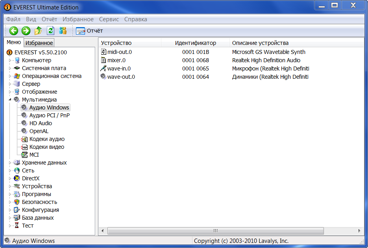Collapse the Мультимедиа tree node
This screenshot has width=368, height=248.
tap(11, 100)
